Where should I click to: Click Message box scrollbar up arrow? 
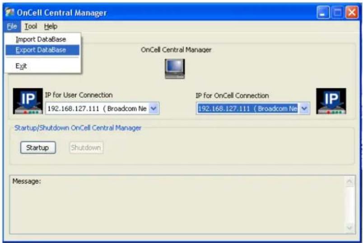pos(349,182)
